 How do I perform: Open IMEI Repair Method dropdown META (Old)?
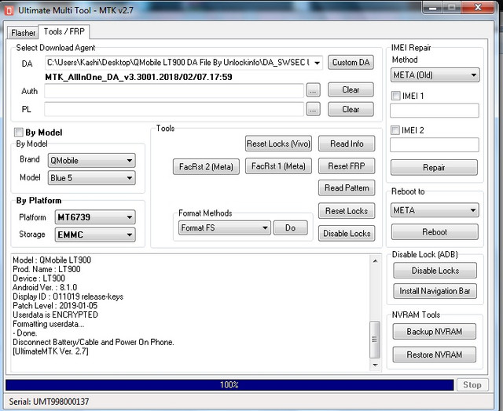pos(435,75)
